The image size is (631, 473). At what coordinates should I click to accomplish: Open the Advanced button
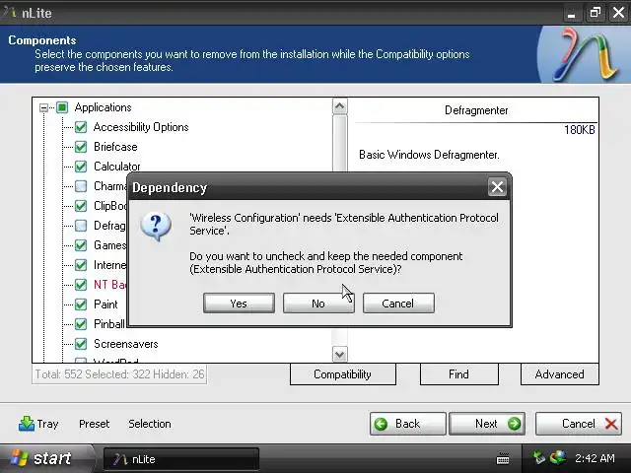click(560, 374)
